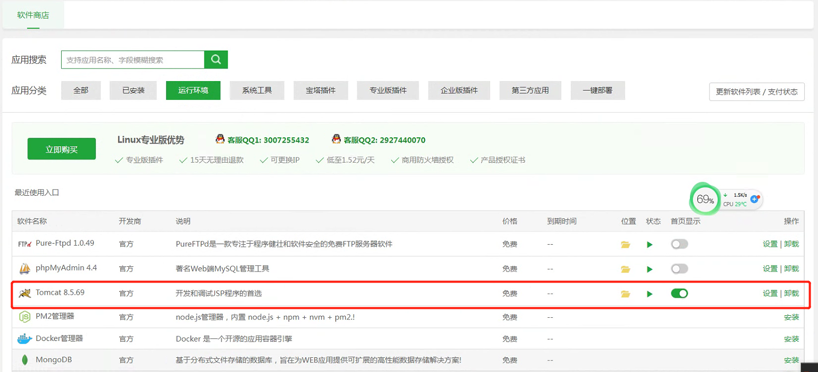Click the MongoDB leaf logo icon
Screen dimensions: 818x372
click(25, 360)
